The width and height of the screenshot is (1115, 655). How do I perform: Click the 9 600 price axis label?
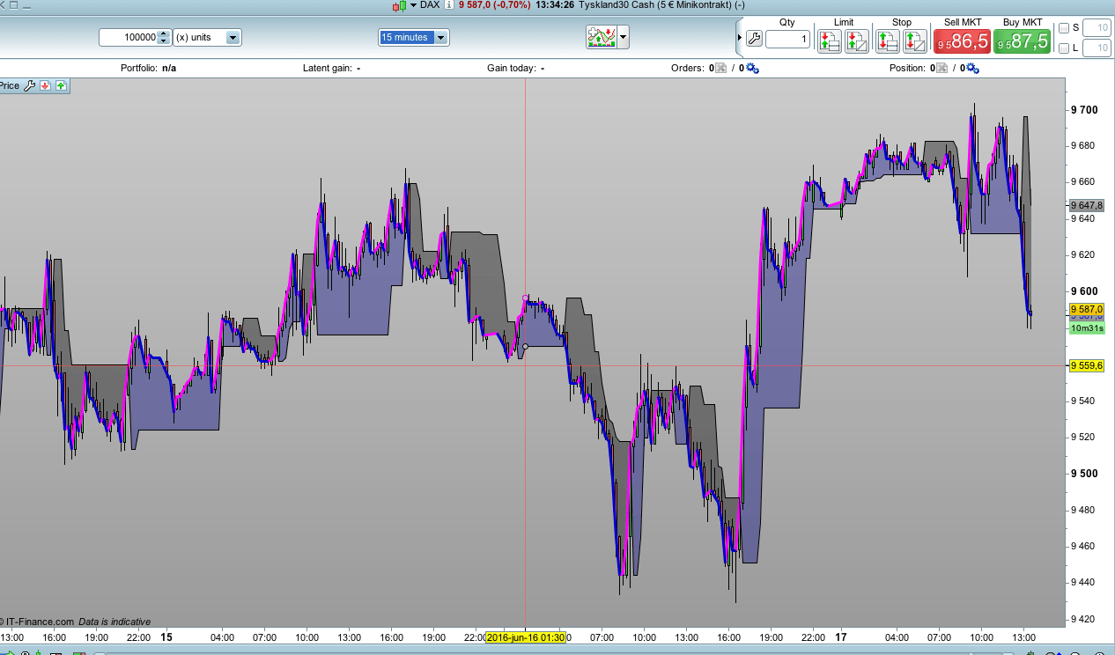coord(1084,291)
